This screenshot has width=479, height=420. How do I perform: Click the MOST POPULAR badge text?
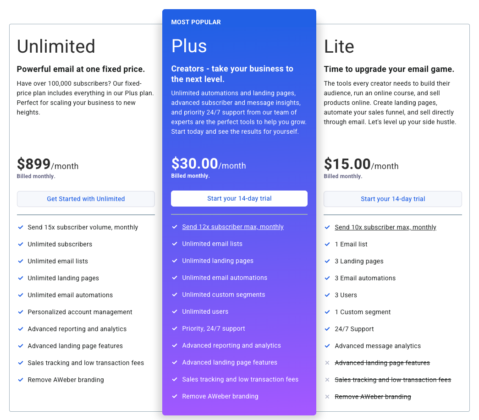[x=196, y=22]
